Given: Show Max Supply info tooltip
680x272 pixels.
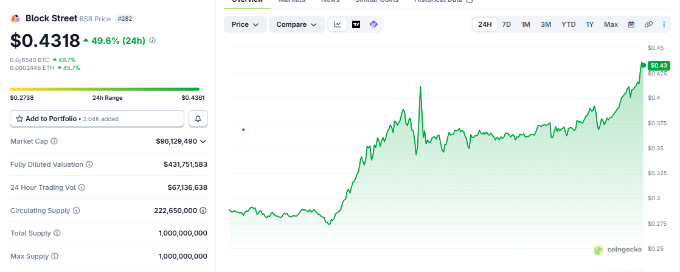Looking at the screenshot, I should click(55, 256).
